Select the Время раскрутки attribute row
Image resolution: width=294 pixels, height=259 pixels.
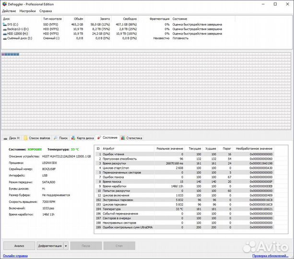pos(185,164)
